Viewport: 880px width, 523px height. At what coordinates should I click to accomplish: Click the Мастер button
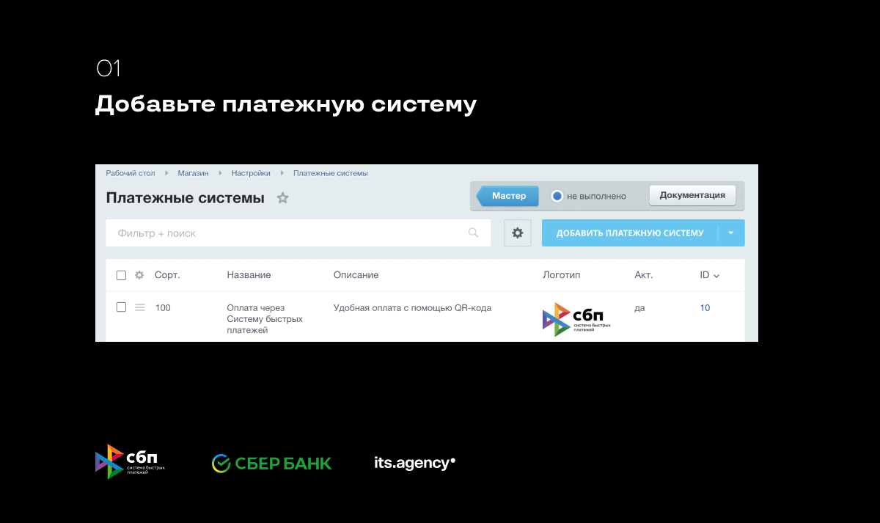(508, 196)
